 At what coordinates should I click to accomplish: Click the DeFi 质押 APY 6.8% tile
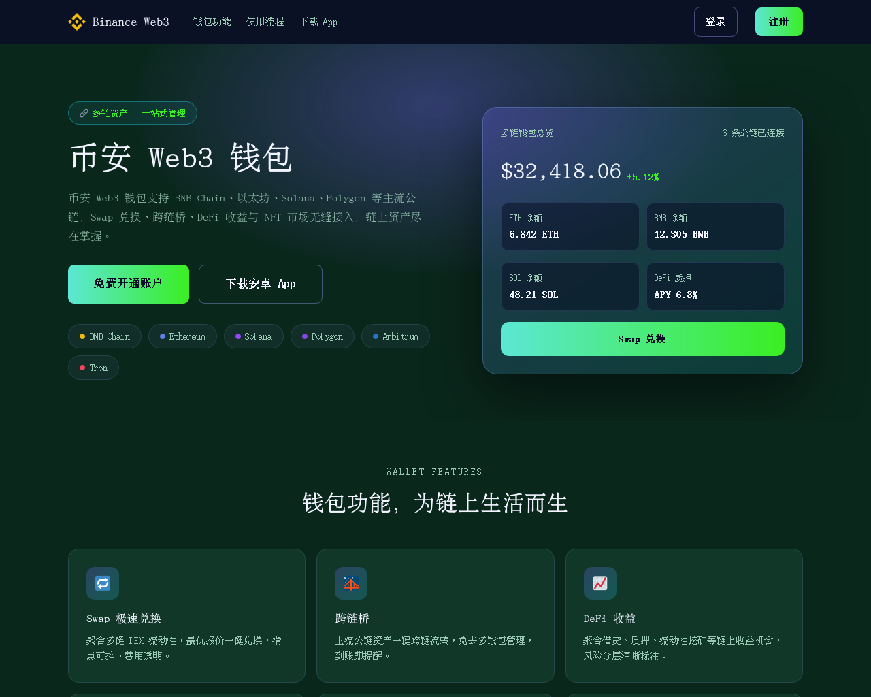pyautogui.click(x=715, y=287)
